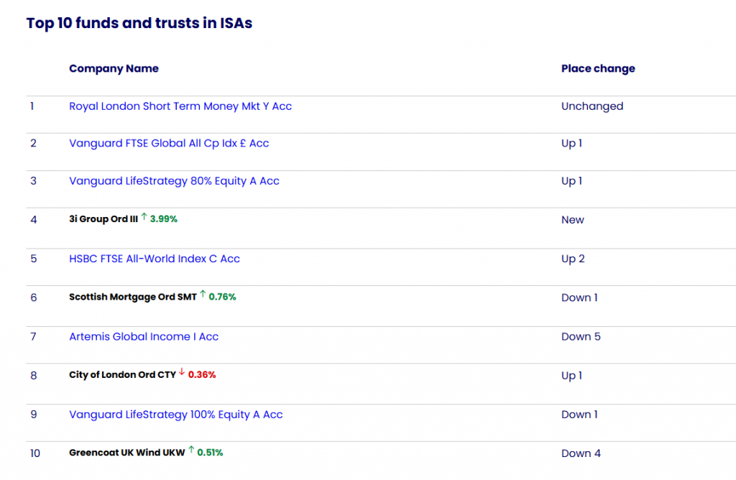Open Vanguard LifeStrategy 100% Equity A Acc

coord(176,415)
